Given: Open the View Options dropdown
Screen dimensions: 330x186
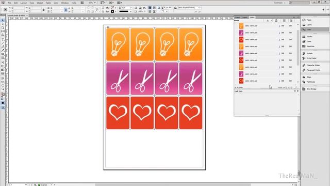Looking at the screenshot, I should pyautogui.click(x=103, y=3).
